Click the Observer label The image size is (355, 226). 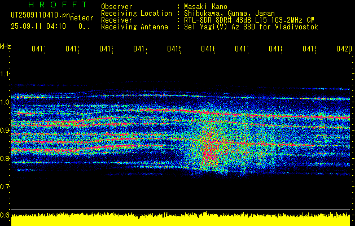click(x=117, y=6)
